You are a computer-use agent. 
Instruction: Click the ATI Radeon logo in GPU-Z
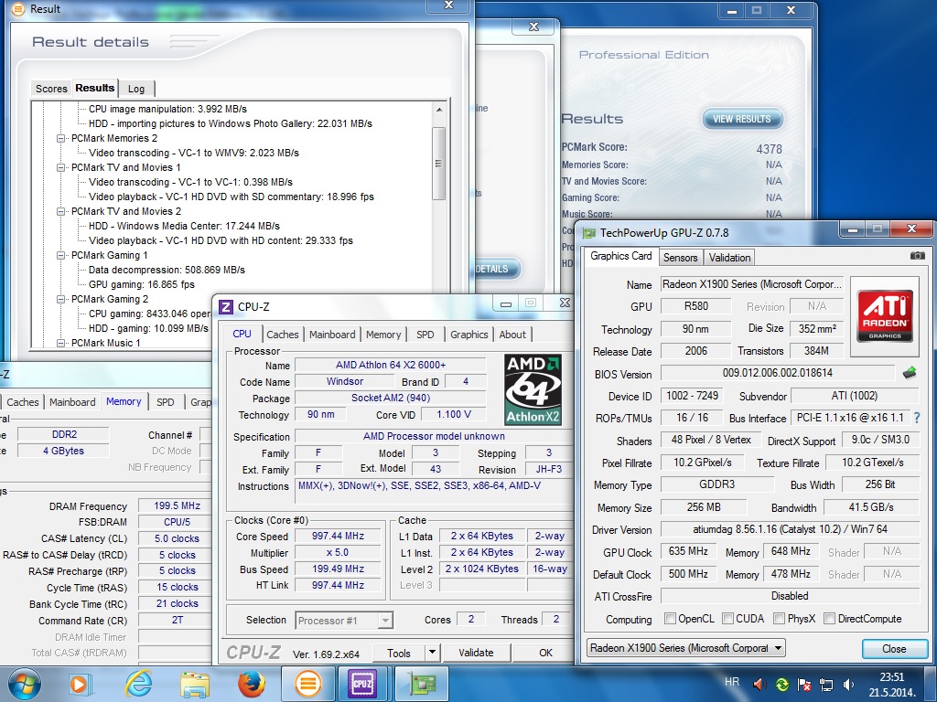coord(885,315)
